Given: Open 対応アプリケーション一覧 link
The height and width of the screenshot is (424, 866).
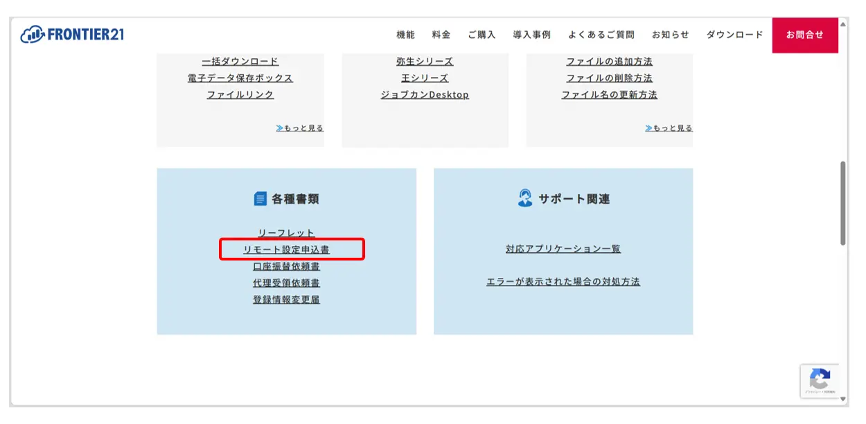Looking at the screenshot, I should point(563,249).
